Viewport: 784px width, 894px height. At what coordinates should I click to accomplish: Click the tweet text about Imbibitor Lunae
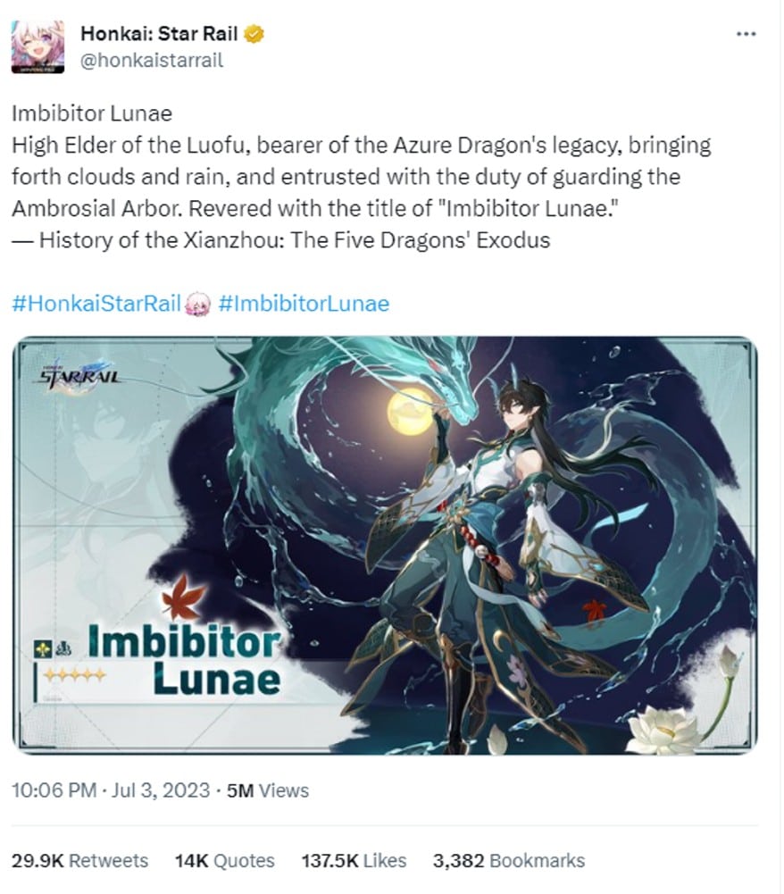[362, 177]
